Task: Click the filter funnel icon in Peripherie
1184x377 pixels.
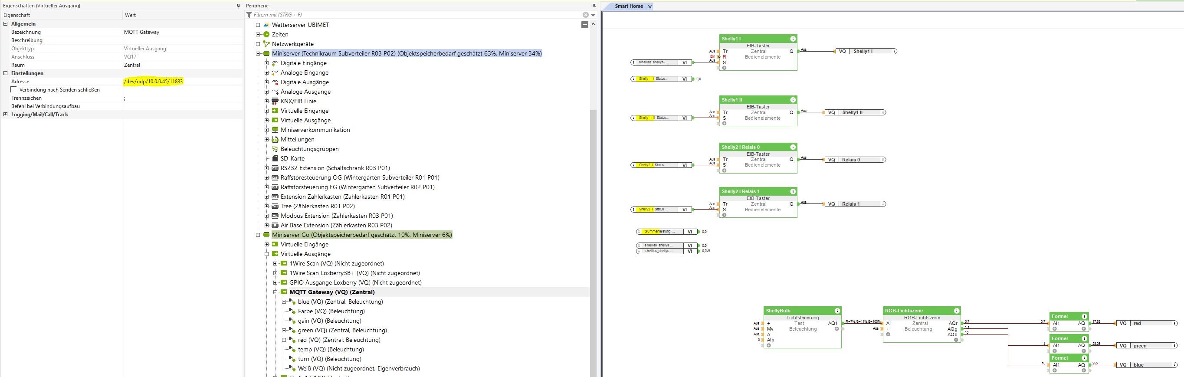Action: [x=249, y=15]
